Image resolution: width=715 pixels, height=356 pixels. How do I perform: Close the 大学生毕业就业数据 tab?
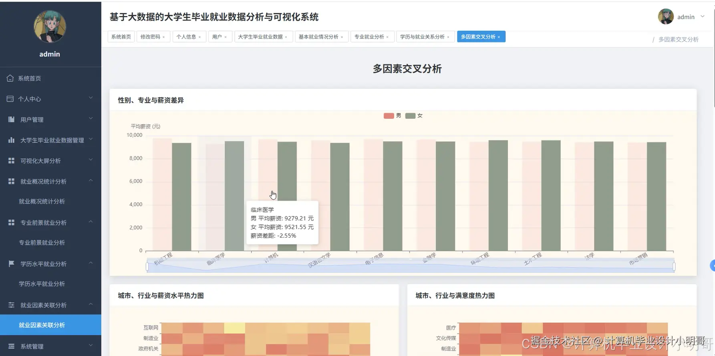coord(286,37)
